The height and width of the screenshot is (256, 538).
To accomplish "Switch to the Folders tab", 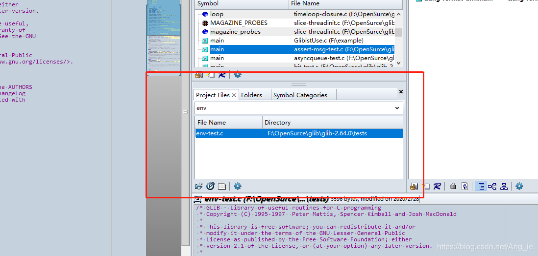I will click(x=251, y=95).
